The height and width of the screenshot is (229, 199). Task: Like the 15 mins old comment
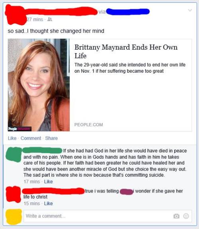pos(48,204)
